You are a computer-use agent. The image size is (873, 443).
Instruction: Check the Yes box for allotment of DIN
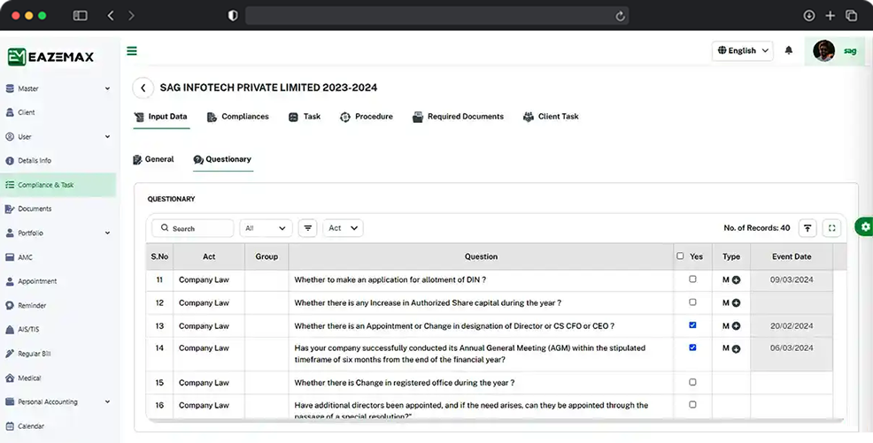pos(692,279)
